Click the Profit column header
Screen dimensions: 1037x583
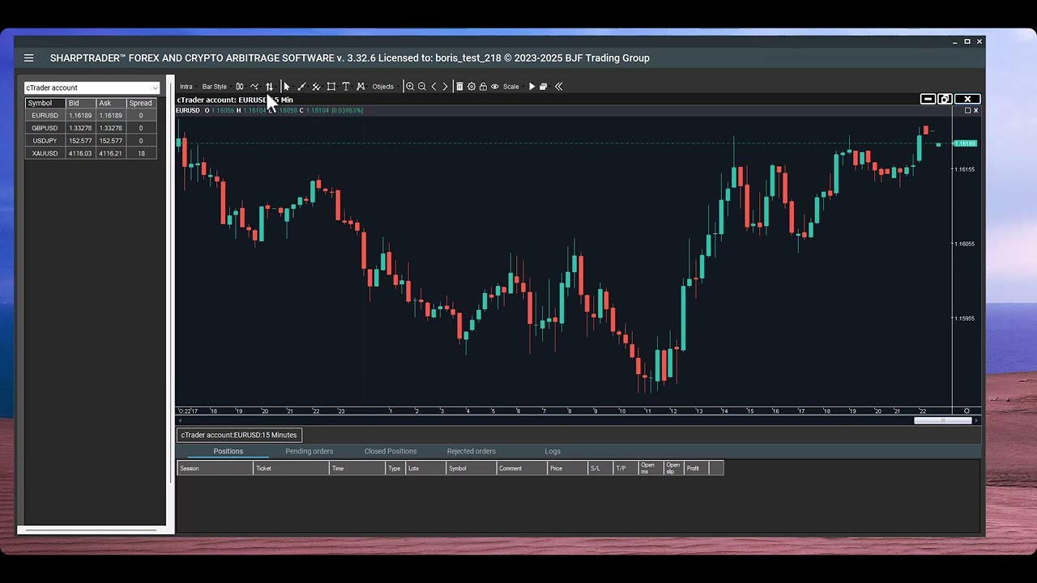pos(696,468)
